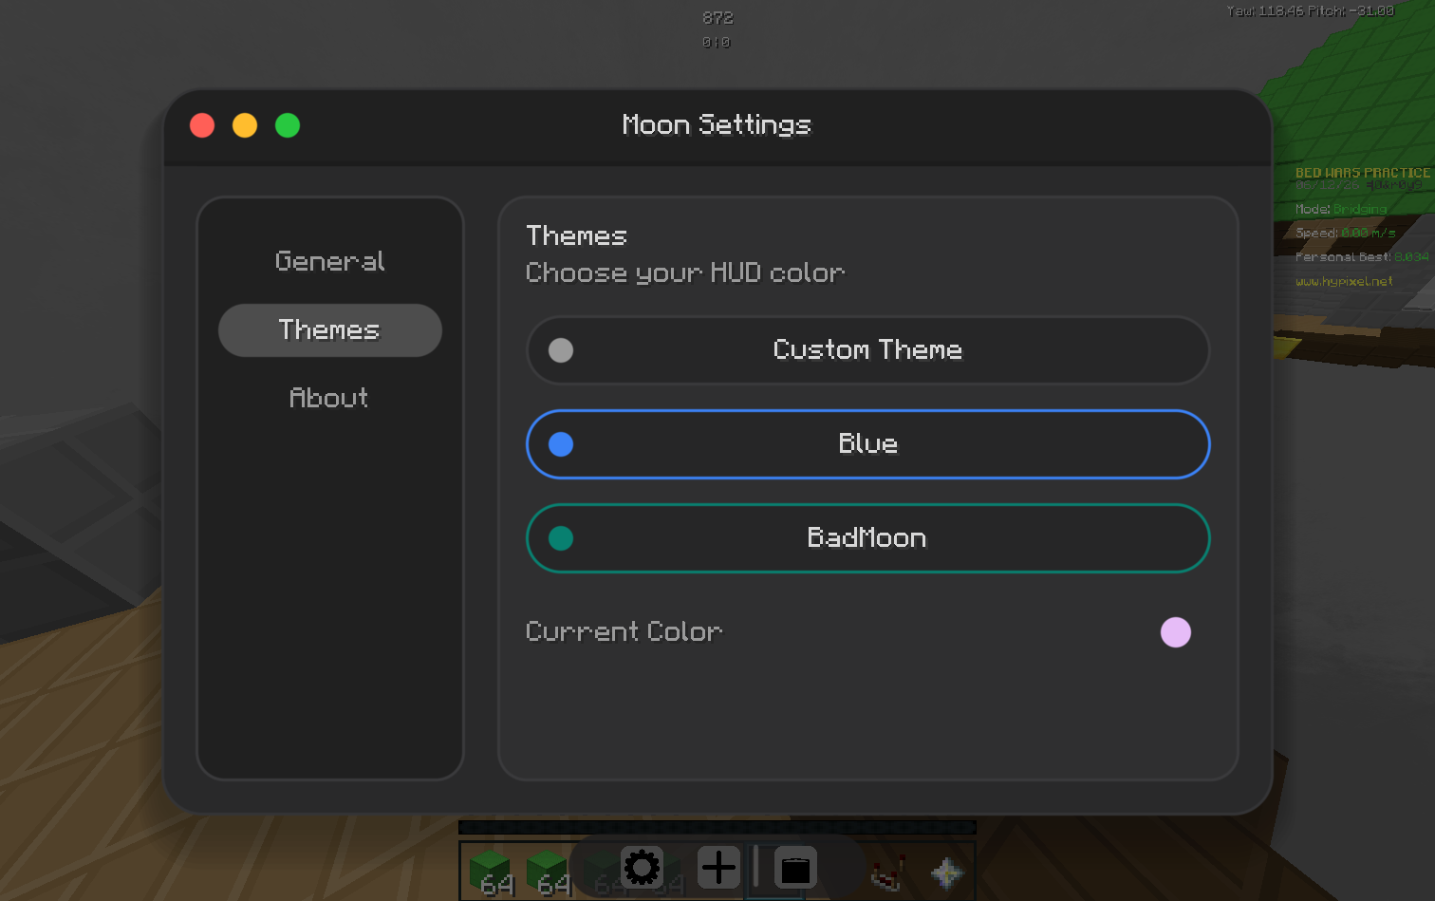Close the Moon Settings window with red button
This screenshot has width=1435, height=901.
[202, 125]
